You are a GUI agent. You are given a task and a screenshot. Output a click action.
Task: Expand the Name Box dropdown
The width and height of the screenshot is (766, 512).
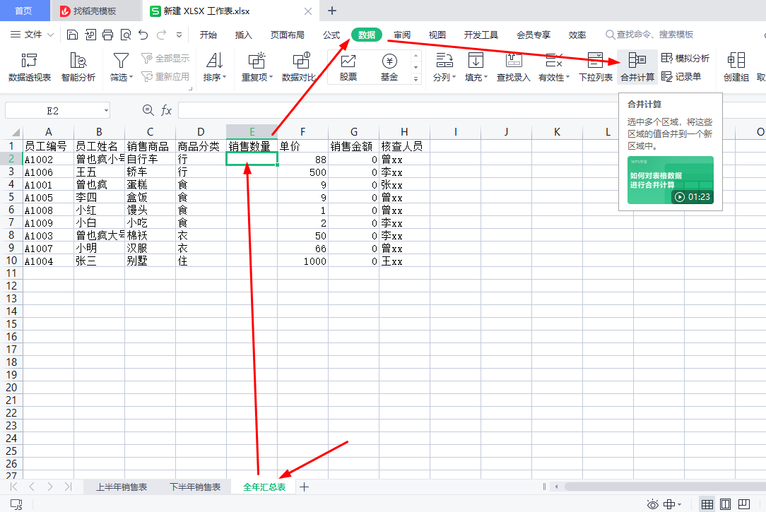click(x=106, y=111)
